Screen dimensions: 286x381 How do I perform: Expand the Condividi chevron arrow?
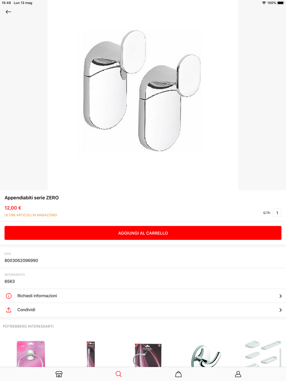[x=280, y=310]
